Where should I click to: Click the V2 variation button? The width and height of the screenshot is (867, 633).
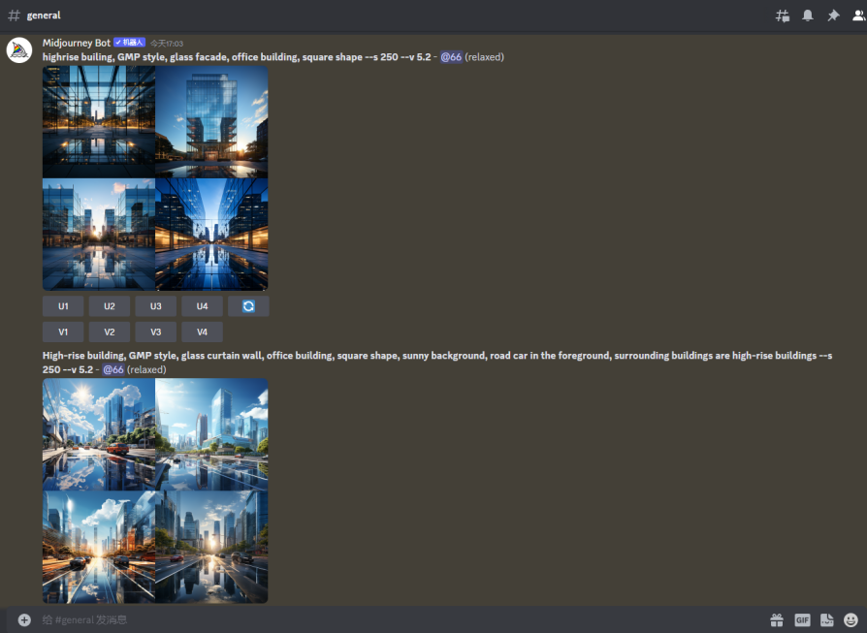point(110,332)
